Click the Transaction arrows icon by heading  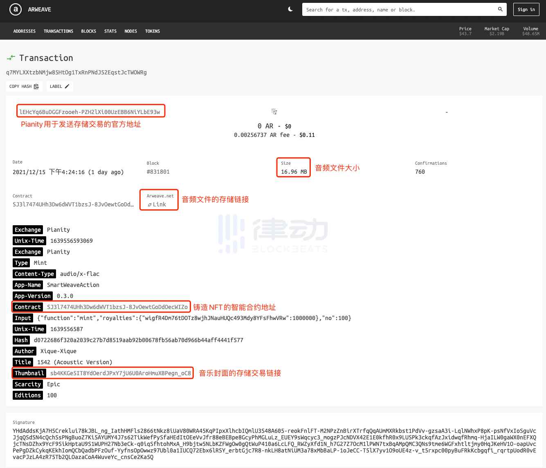tap(11, 58)
